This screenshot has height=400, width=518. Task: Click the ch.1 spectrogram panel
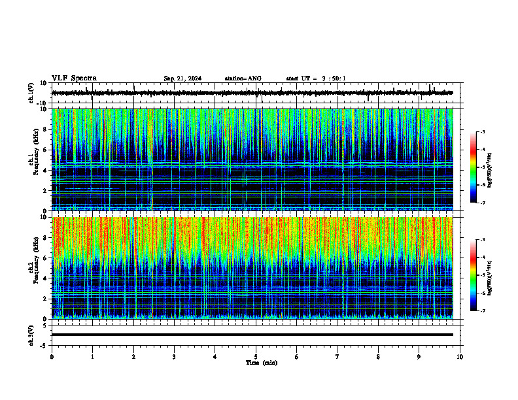click(x=252, y=159)
